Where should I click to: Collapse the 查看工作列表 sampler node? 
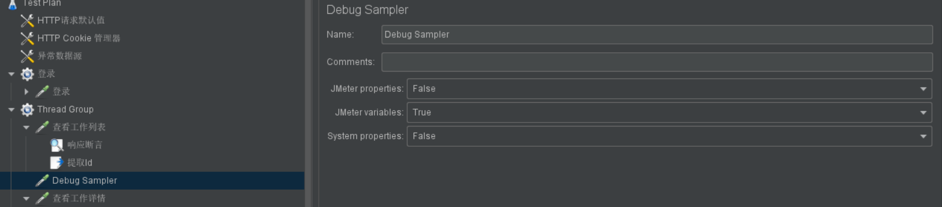[x=26, y=127]
